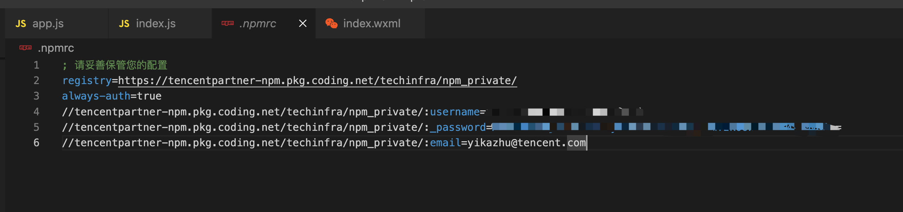Select the index.wxml tab
The height and width of the screenshot is (212, 903).
click(371, 24)
